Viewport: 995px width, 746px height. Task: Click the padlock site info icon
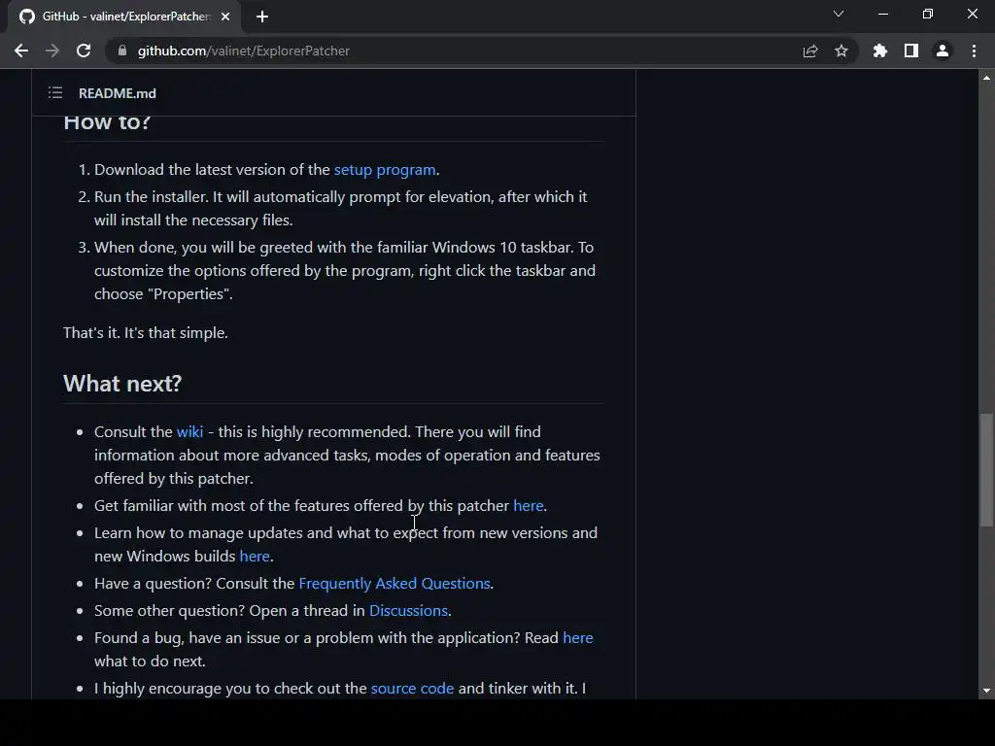pyautogui.click(x=122, y=51)
